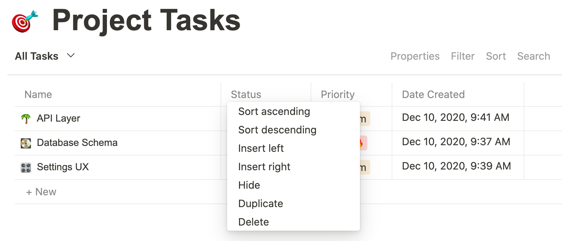The width and height of the screenshot is (562, 241).
Task: Click the Date Created column header
Action: click(433, 94)
